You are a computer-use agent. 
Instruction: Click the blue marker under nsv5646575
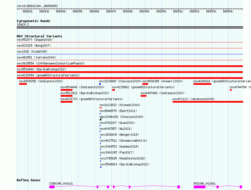(100, 114)
